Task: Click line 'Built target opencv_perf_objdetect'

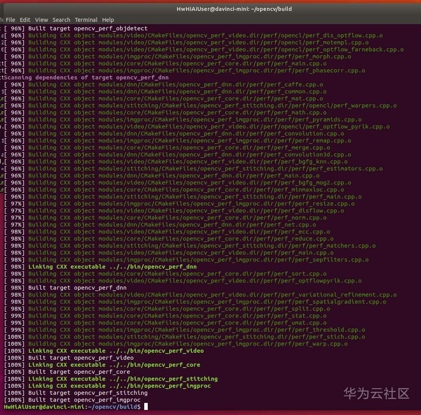Action: [x=76, y=28]
